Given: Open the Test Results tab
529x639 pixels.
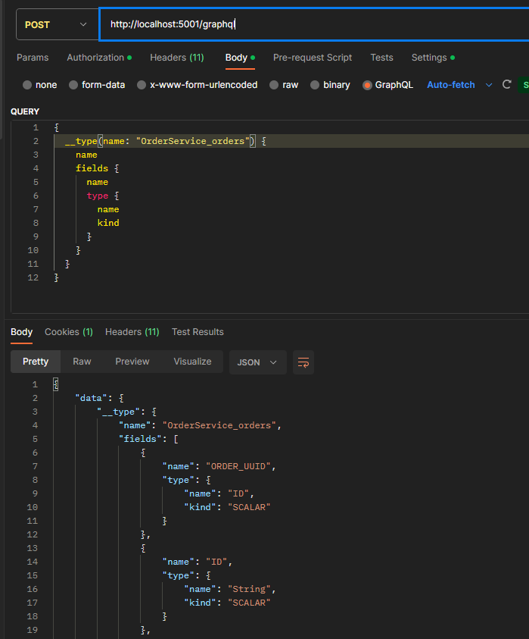Looking at the screenshot, I should (x=197, y=332).
